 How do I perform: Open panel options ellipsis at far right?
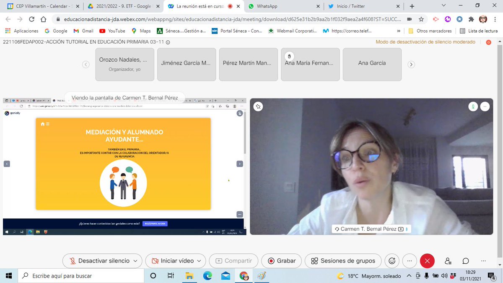coord(483,261)
